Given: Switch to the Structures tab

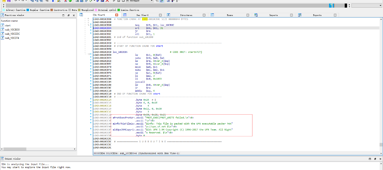Looking at the screenshot, I should (x=186, y=15).
